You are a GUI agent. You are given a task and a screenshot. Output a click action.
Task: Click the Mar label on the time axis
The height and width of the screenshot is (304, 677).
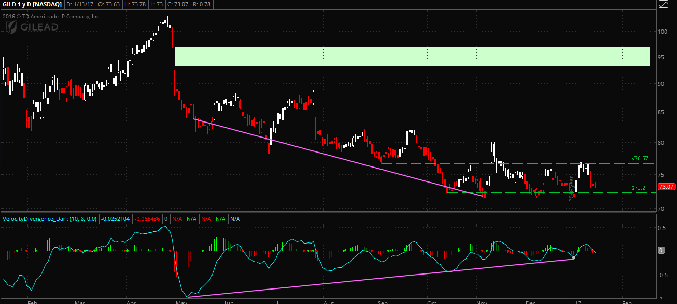click(80, 301)
